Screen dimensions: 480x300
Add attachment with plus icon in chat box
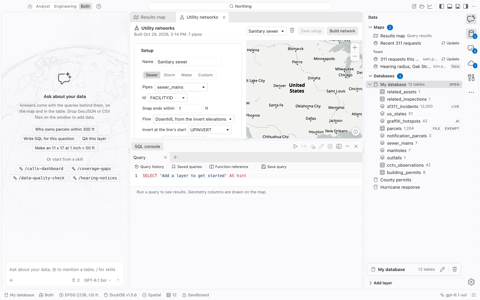[x=11, y=280]
